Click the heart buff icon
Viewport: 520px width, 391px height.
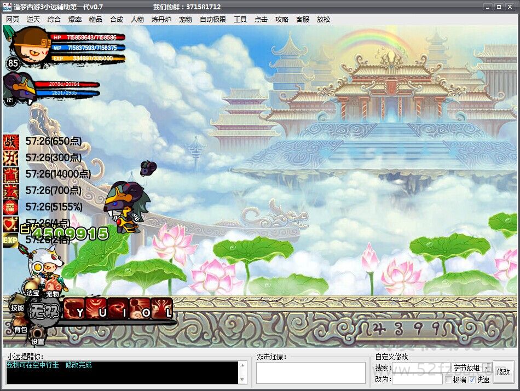point(10,224)
